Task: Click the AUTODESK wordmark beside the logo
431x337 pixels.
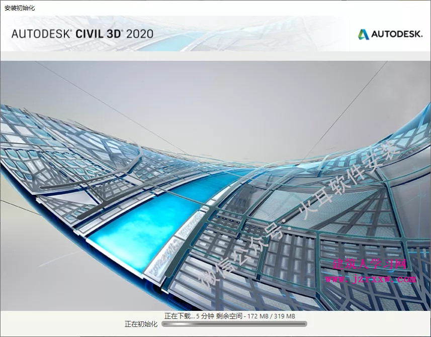Action: coord(397,34)
